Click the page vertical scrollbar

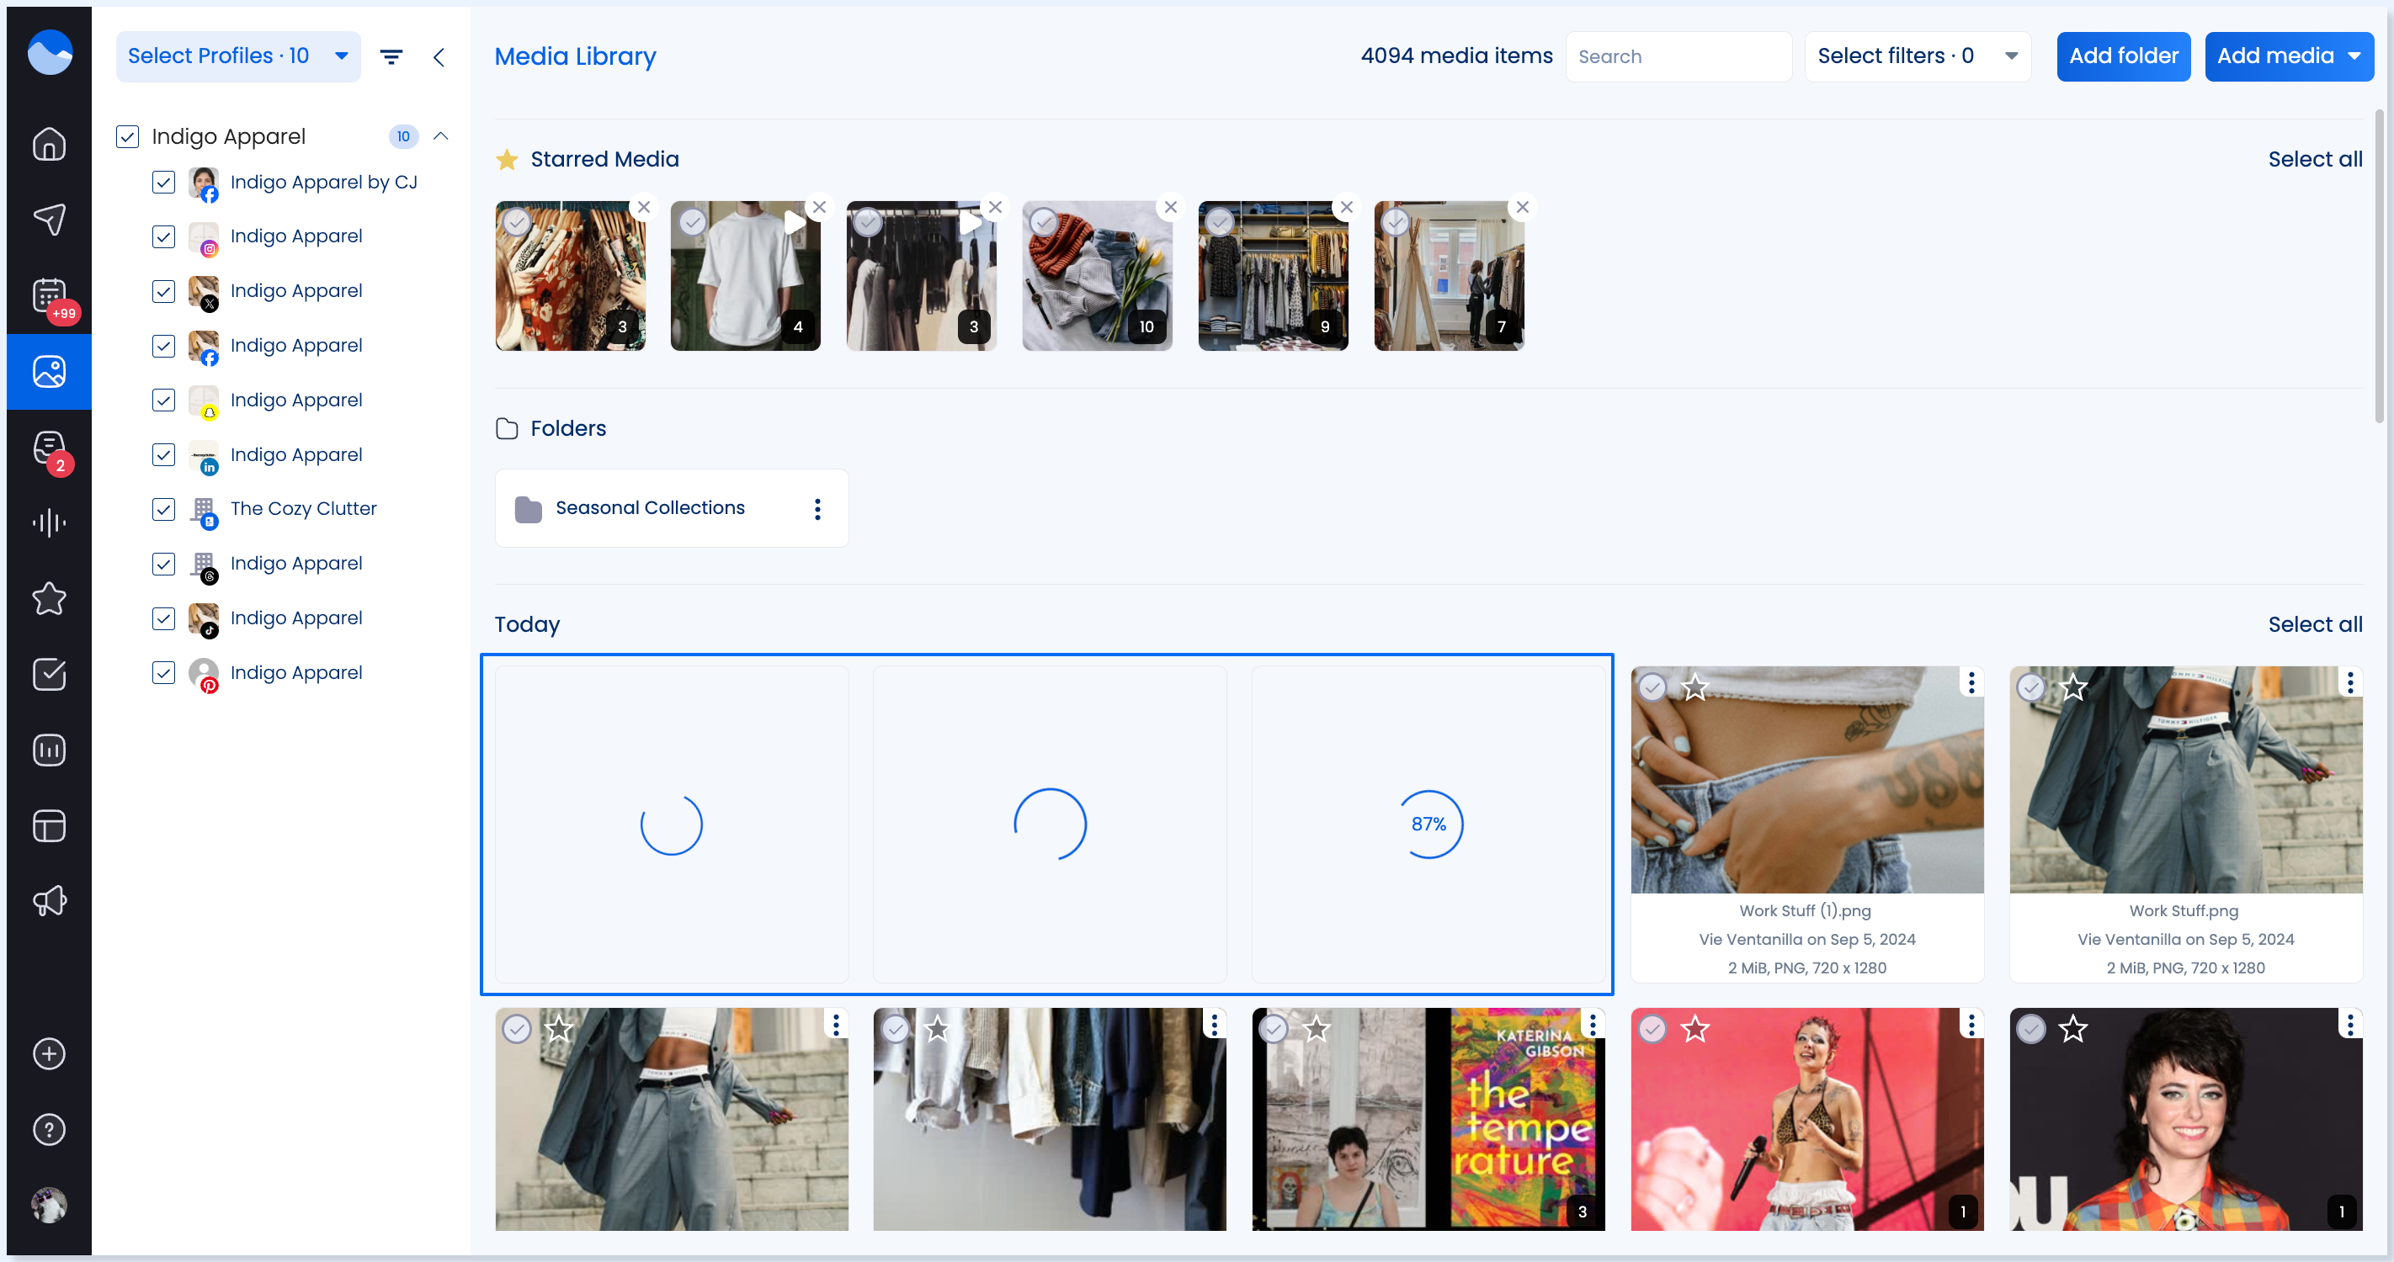point(2379,265)
